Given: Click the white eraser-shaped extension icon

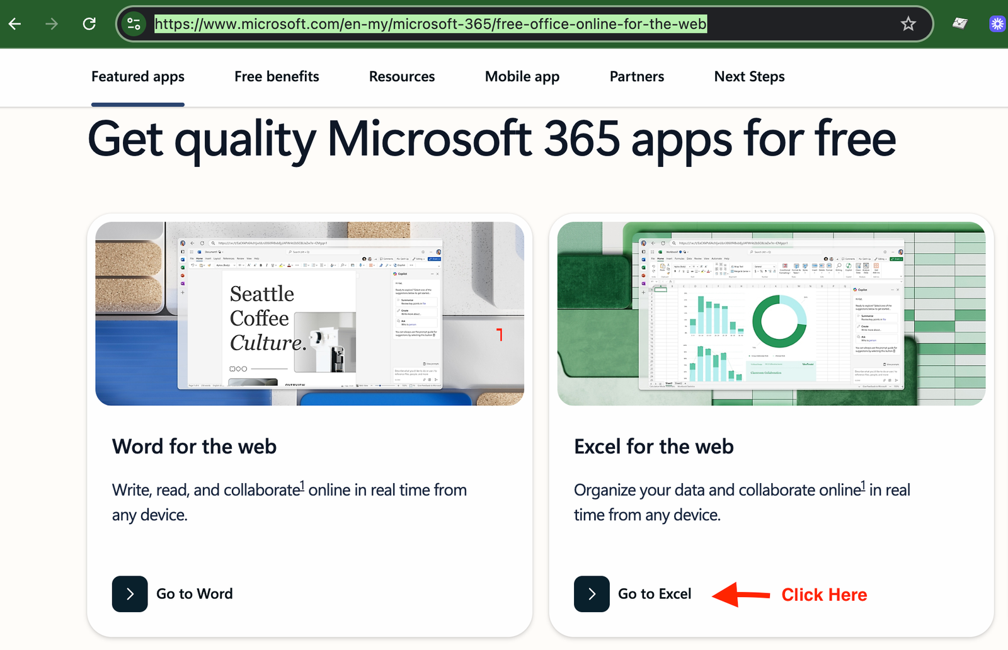Looking at the screenshot, I should pyautogui.click(x=959, y=24).
